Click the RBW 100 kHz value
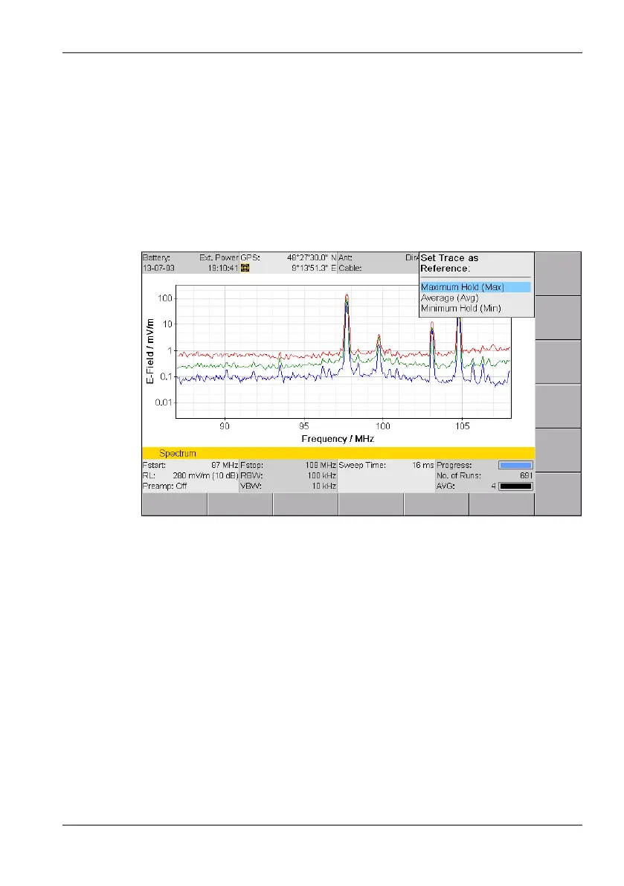The width and height of the screenshot is (624, 886). (322, 476)
